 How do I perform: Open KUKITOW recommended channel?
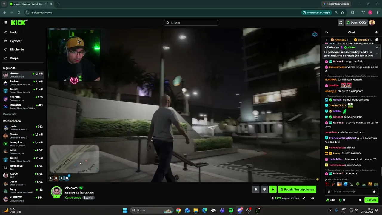(x=23, y=199)
